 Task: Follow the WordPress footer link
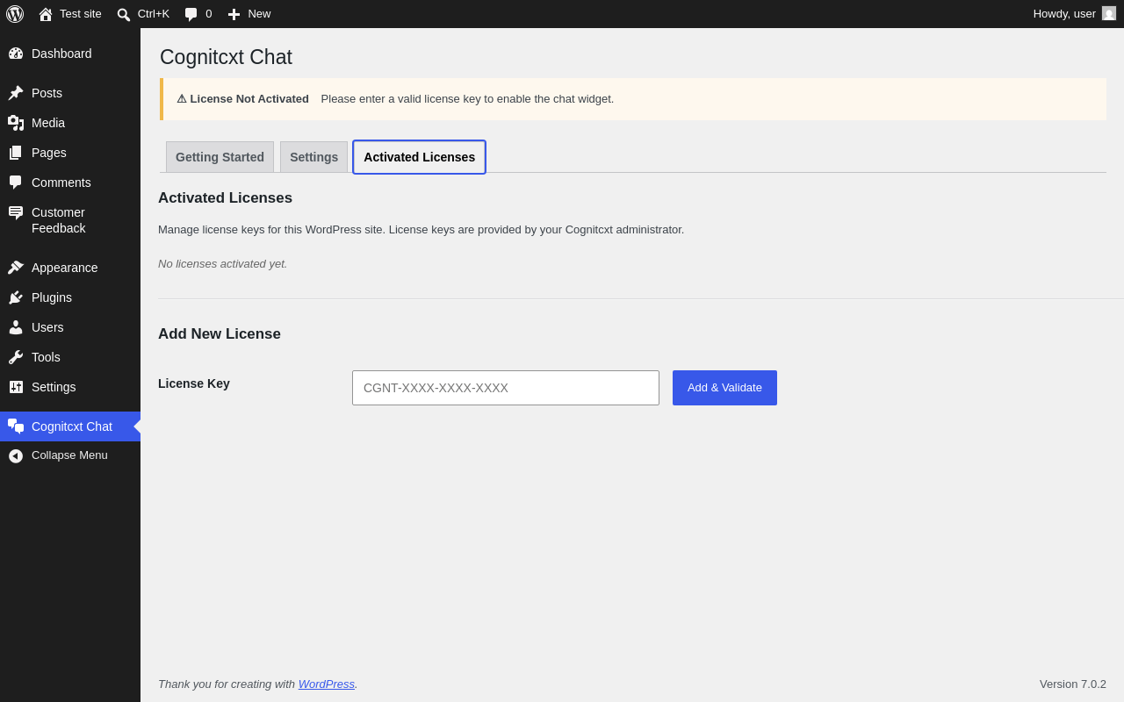[327, 684]
